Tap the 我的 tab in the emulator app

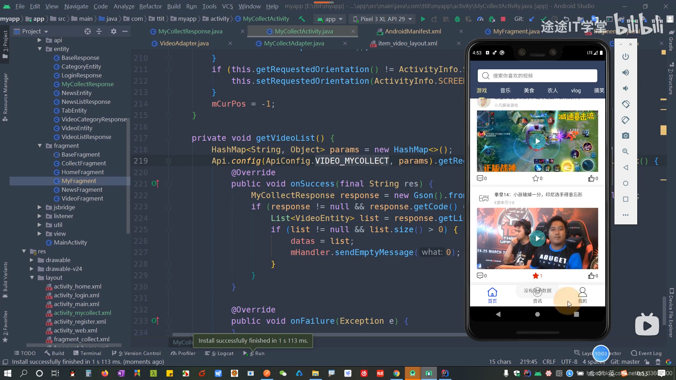[x=582, y=295]
